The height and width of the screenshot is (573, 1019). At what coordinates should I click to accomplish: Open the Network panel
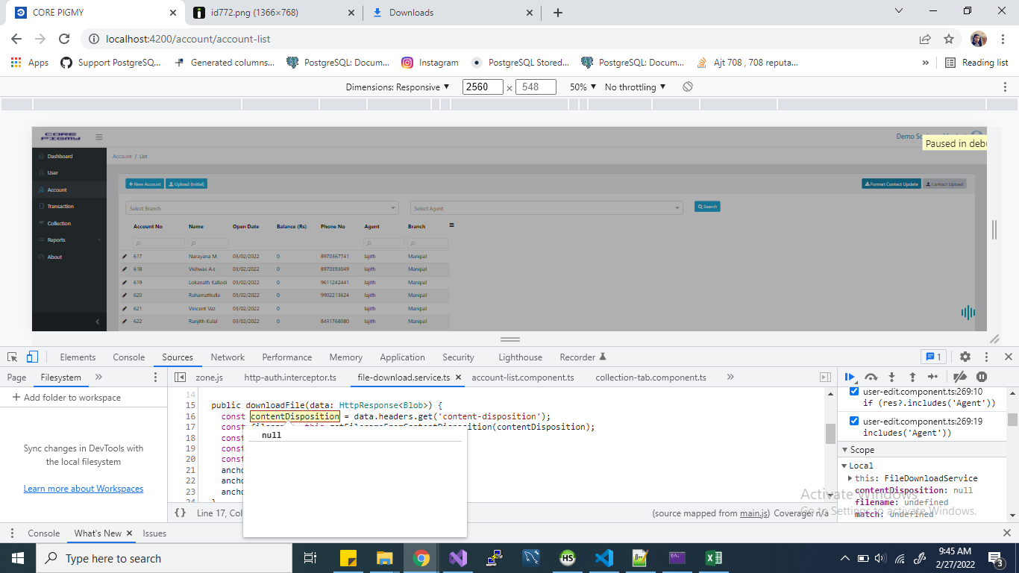click(x=228, y=357)
